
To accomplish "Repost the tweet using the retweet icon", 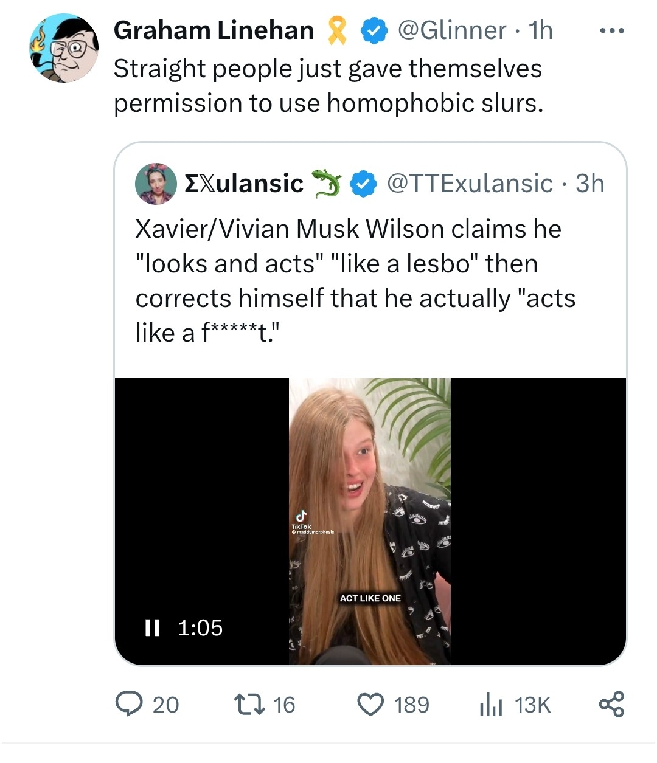I will click(x=249, y=704).
